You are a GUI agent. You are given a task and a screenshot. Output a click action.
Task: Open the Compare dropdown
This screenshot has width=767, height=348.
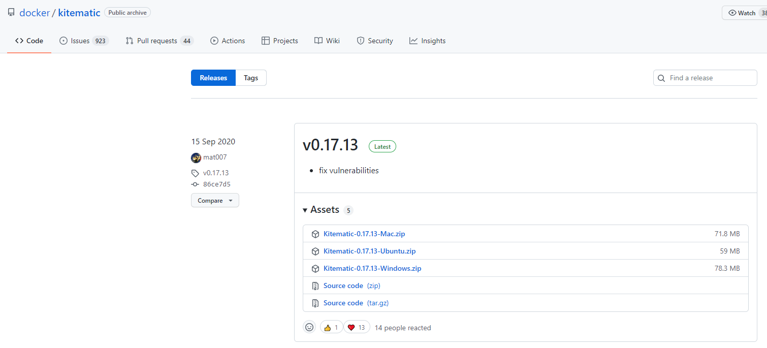(215, 200)
